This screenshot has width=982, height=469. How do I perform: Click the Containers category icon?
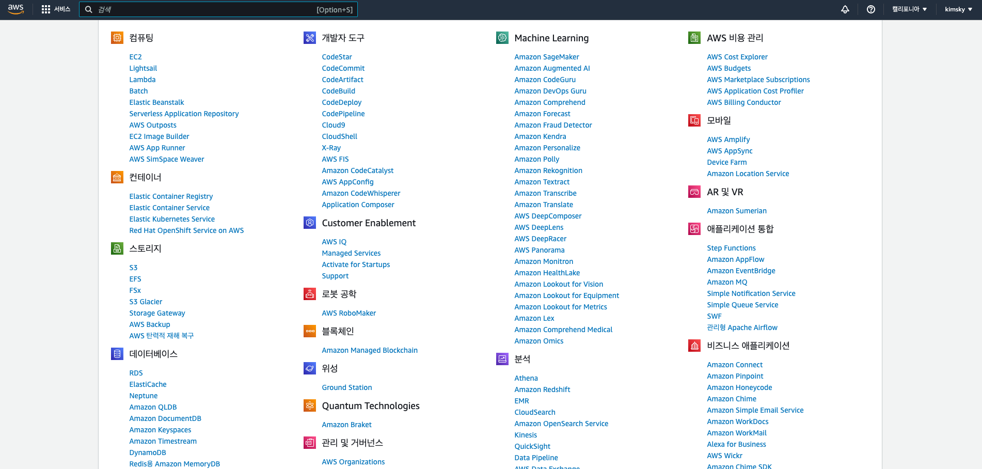coord(117,177)
